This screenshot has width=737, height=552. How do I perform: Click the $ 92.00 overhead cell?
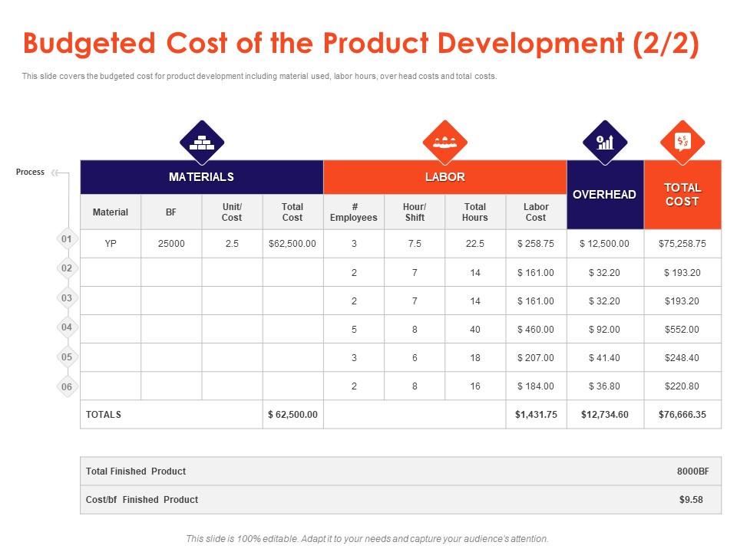point(605,330)
